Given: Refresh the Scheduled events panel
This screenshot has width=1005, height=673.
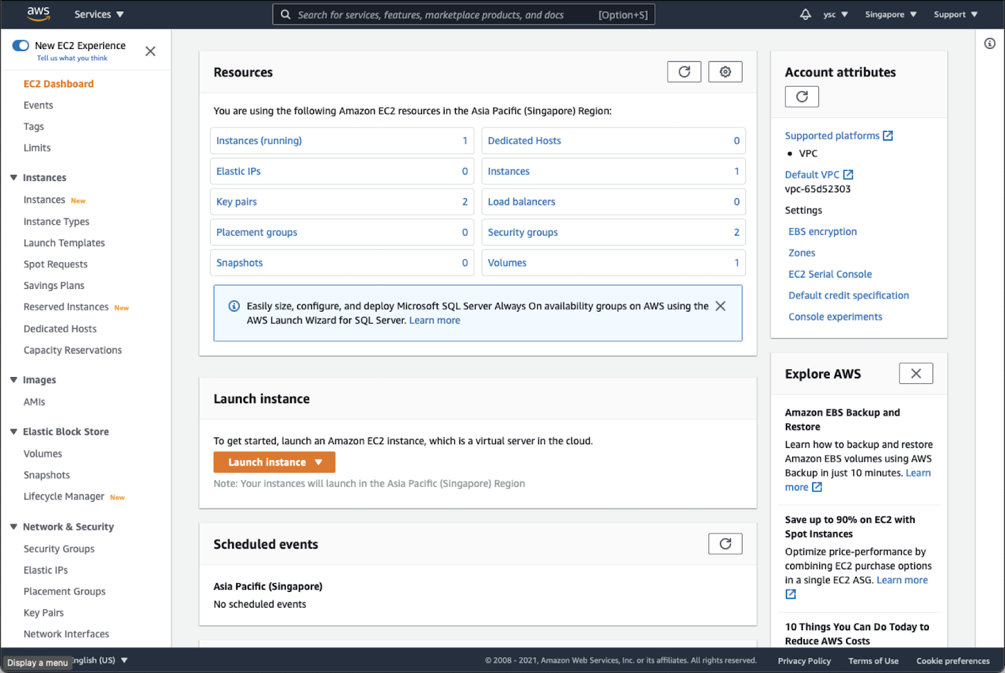Looking at the screenshot, I should pos(725,544).
